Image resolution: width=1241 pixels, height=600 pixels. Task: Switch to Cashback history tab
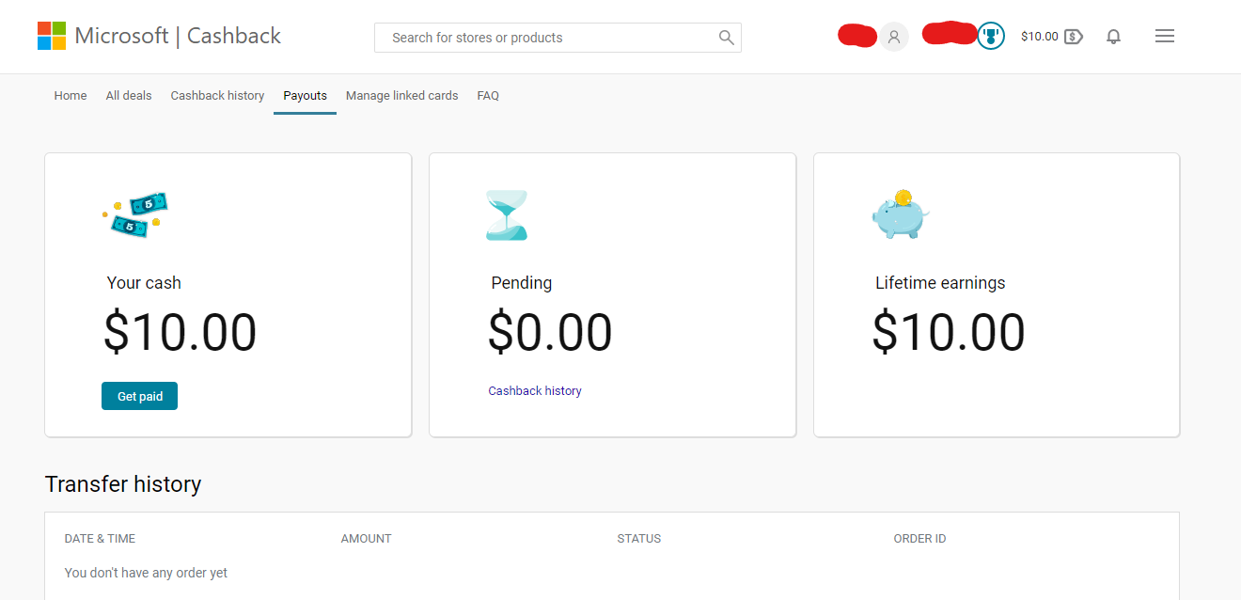217,96
